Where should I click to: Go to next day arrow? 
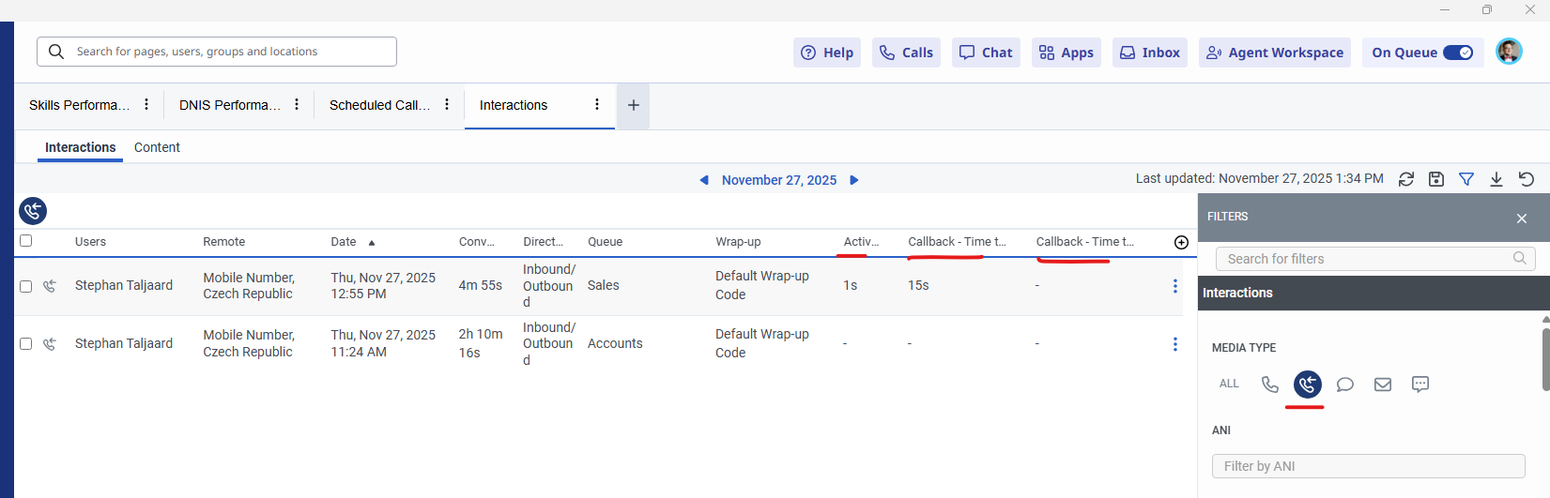(854, 180)
